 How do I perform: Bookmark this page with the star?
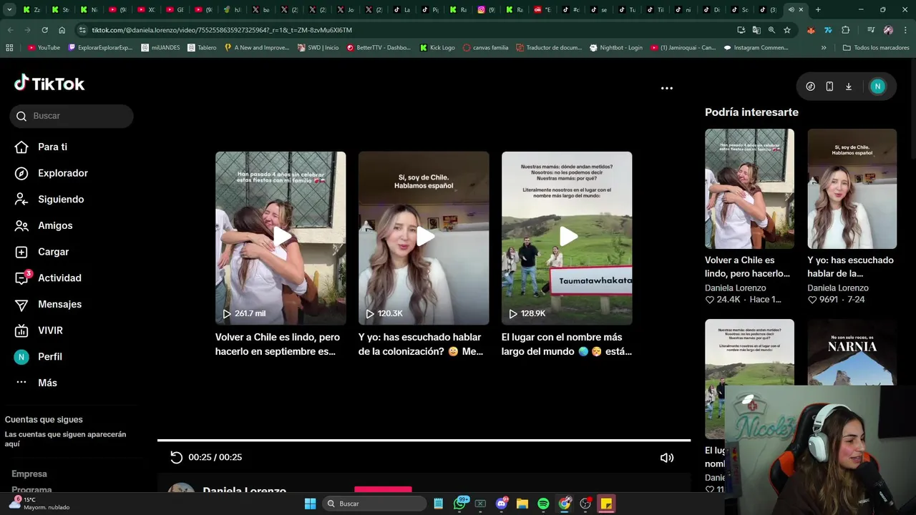pos(787,30)
